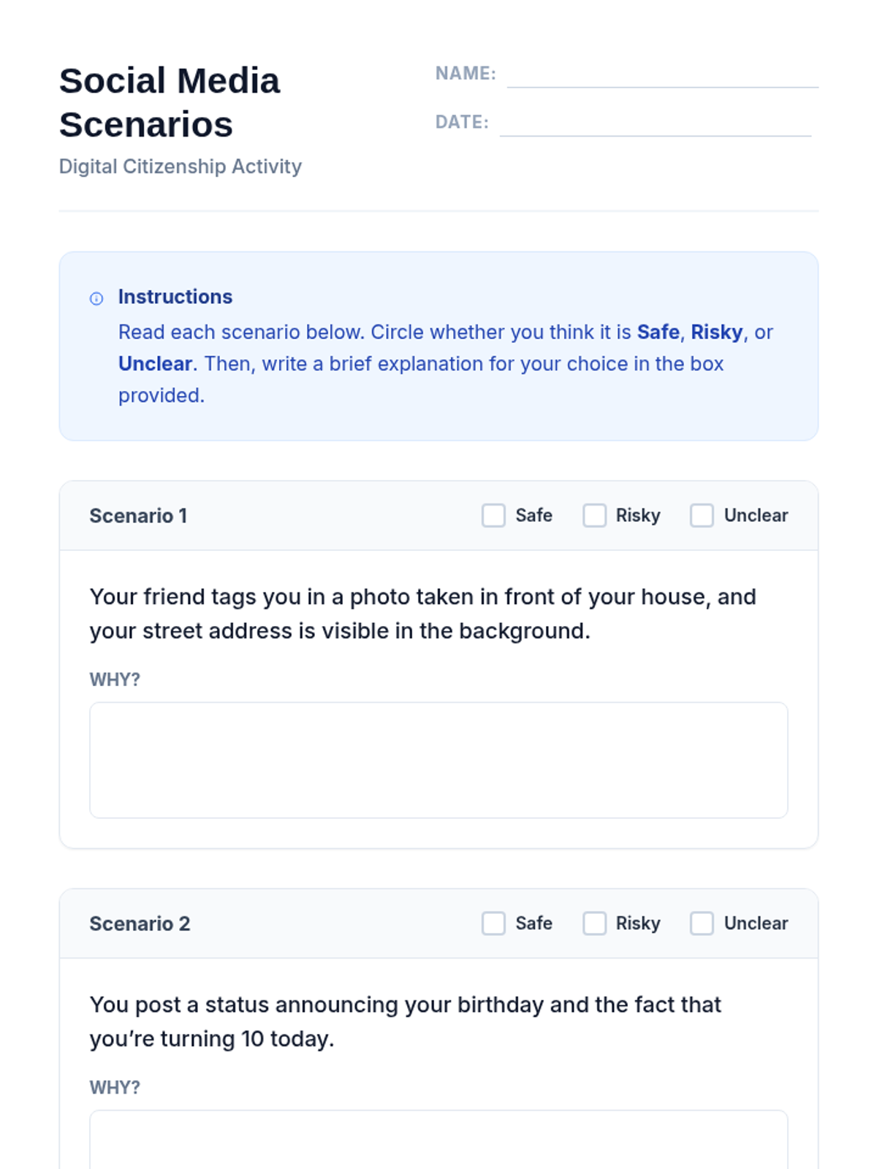Click the info icon beside Instructions

96,298
